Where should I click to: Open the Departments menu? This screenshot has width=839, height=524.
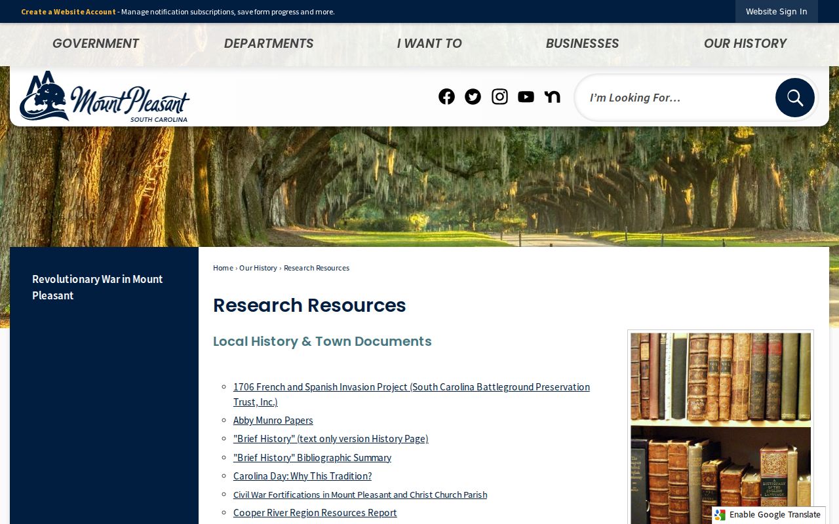tap(269, 43)
